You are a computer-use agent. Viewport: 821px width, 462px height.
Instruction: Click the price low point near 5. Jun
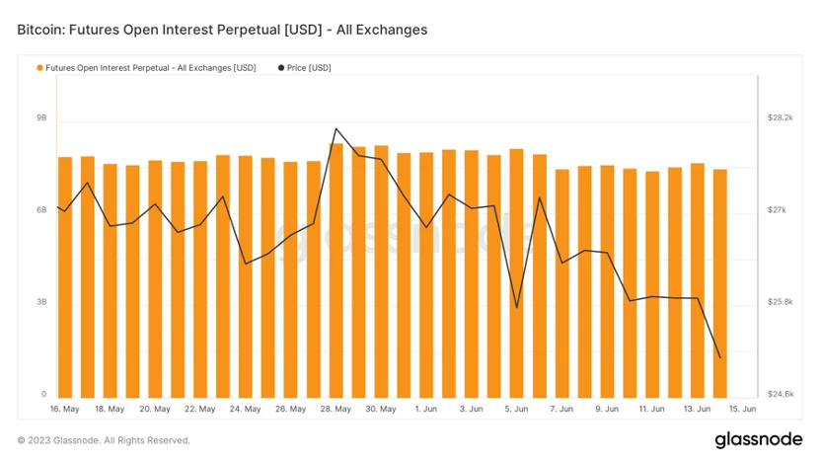coord(517,307)
